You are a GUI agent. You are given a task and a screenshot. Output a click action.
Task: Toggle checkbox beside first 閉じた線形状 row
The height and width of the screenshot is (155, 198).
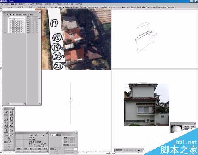point(28,21)
